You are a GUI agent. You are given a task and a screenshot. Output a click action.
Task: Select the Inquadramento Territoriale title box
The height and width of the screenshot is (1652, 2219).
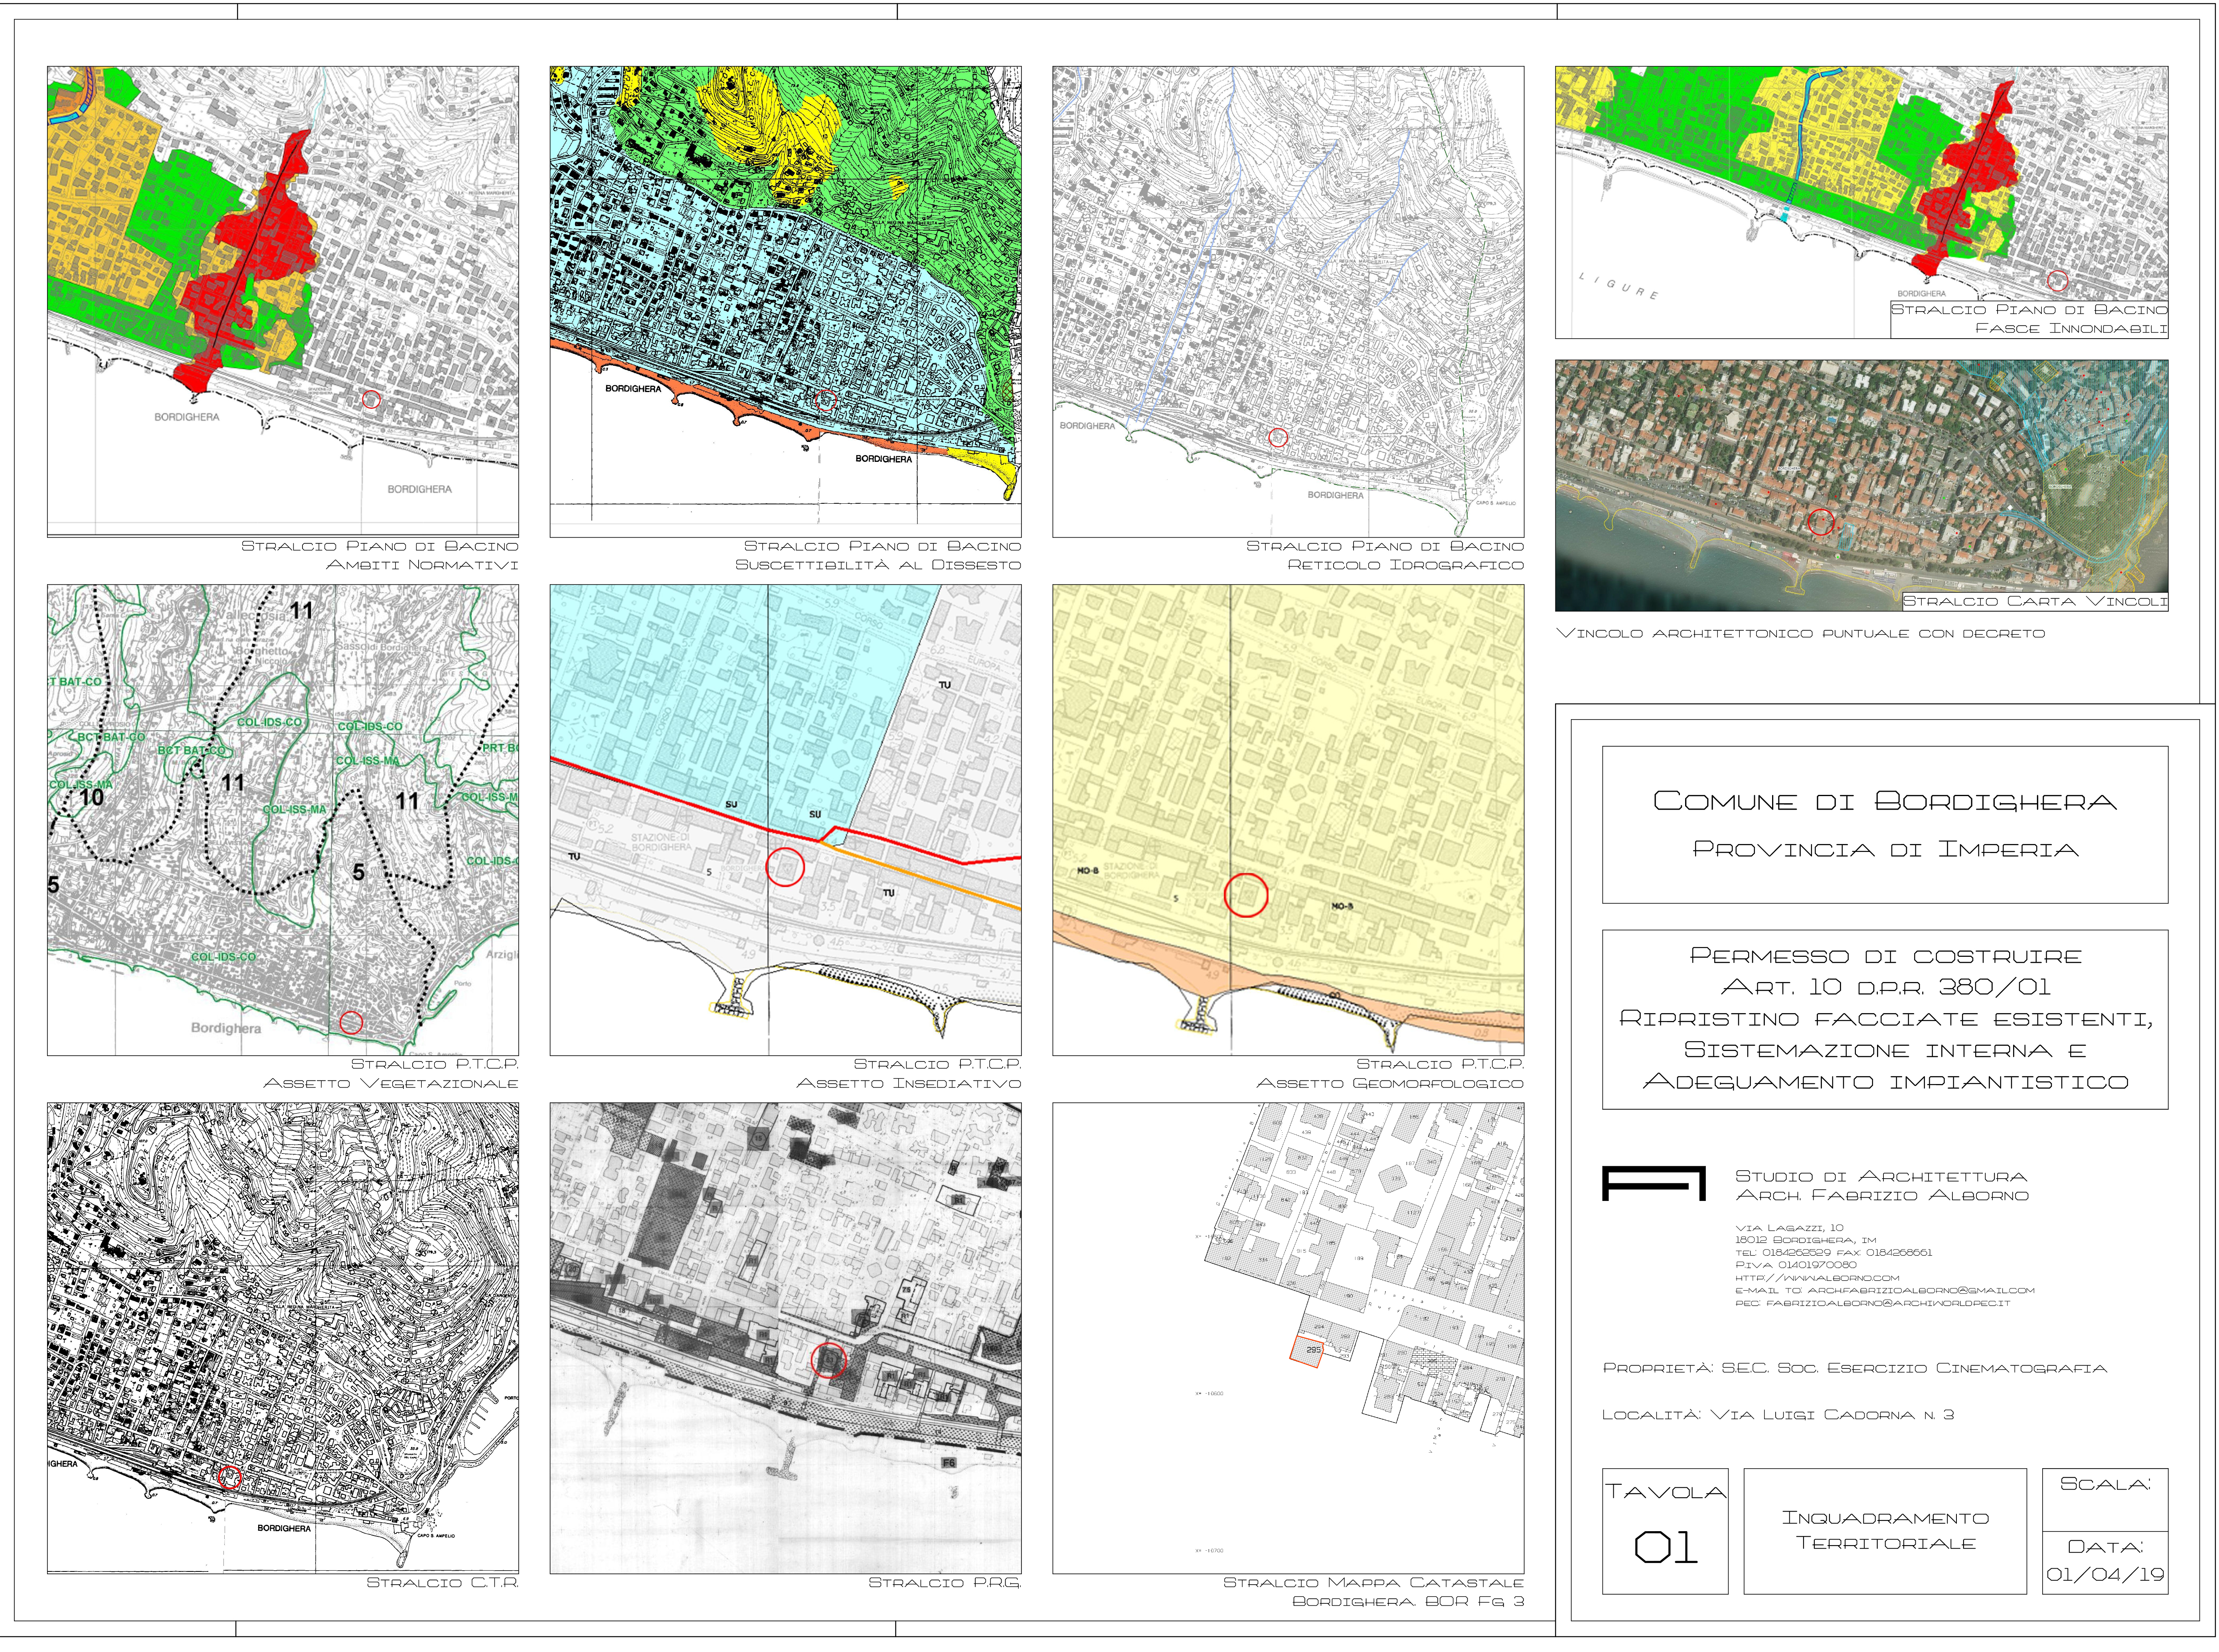coord(1885,1531)
